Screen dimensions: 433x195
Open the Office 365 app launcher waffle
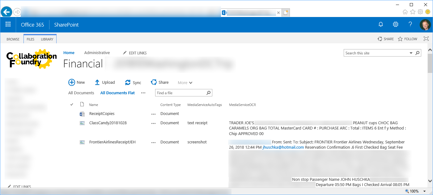[8, 25]
